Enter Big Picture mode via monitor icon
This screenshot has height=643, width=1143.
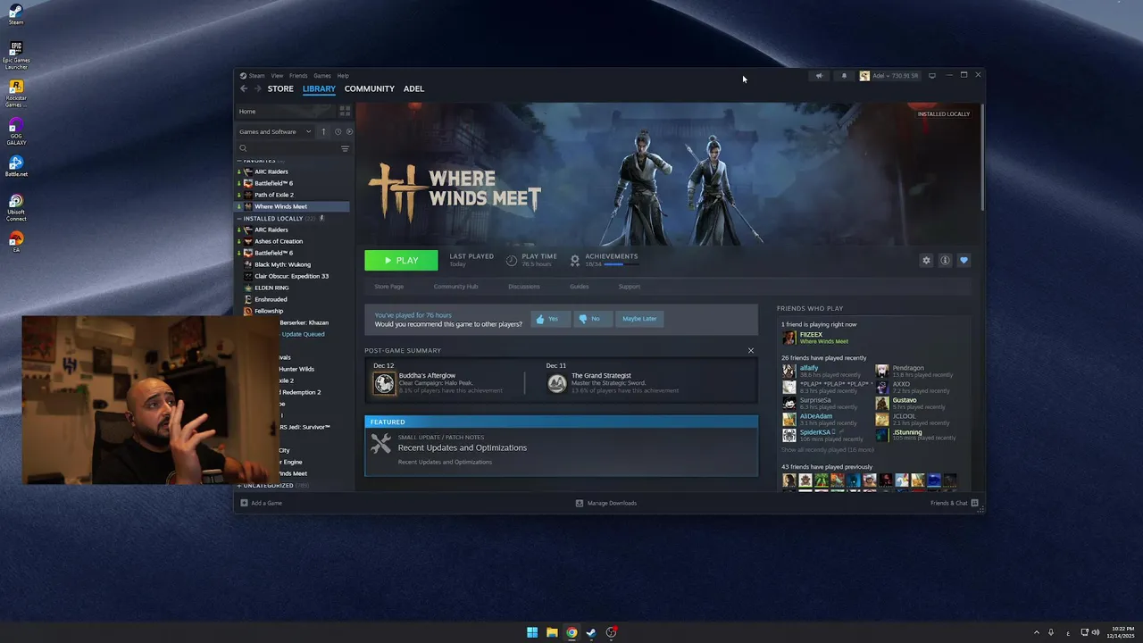click(932, 76)
